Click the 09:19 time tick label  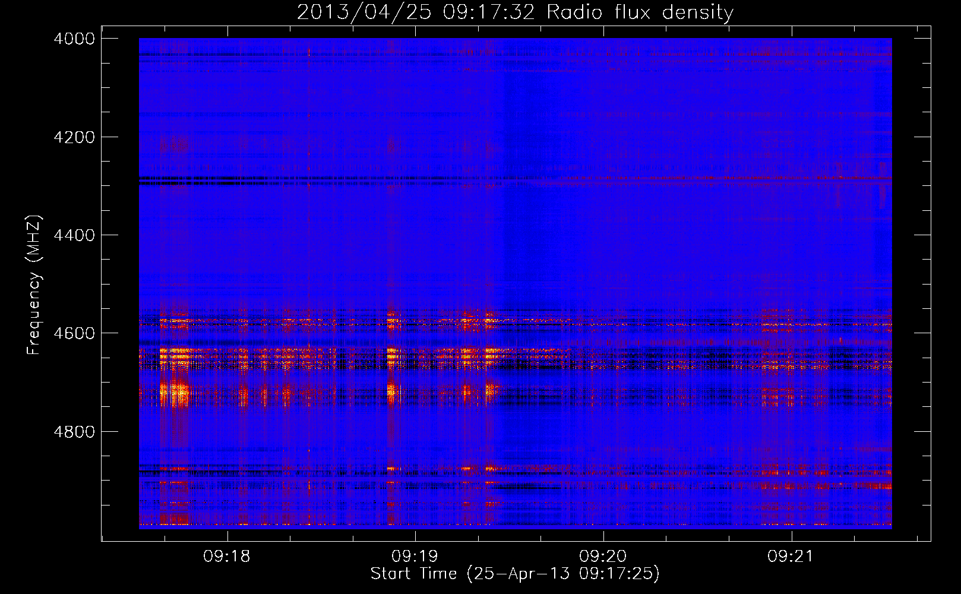pyautogui.click(x=415, y=557)
